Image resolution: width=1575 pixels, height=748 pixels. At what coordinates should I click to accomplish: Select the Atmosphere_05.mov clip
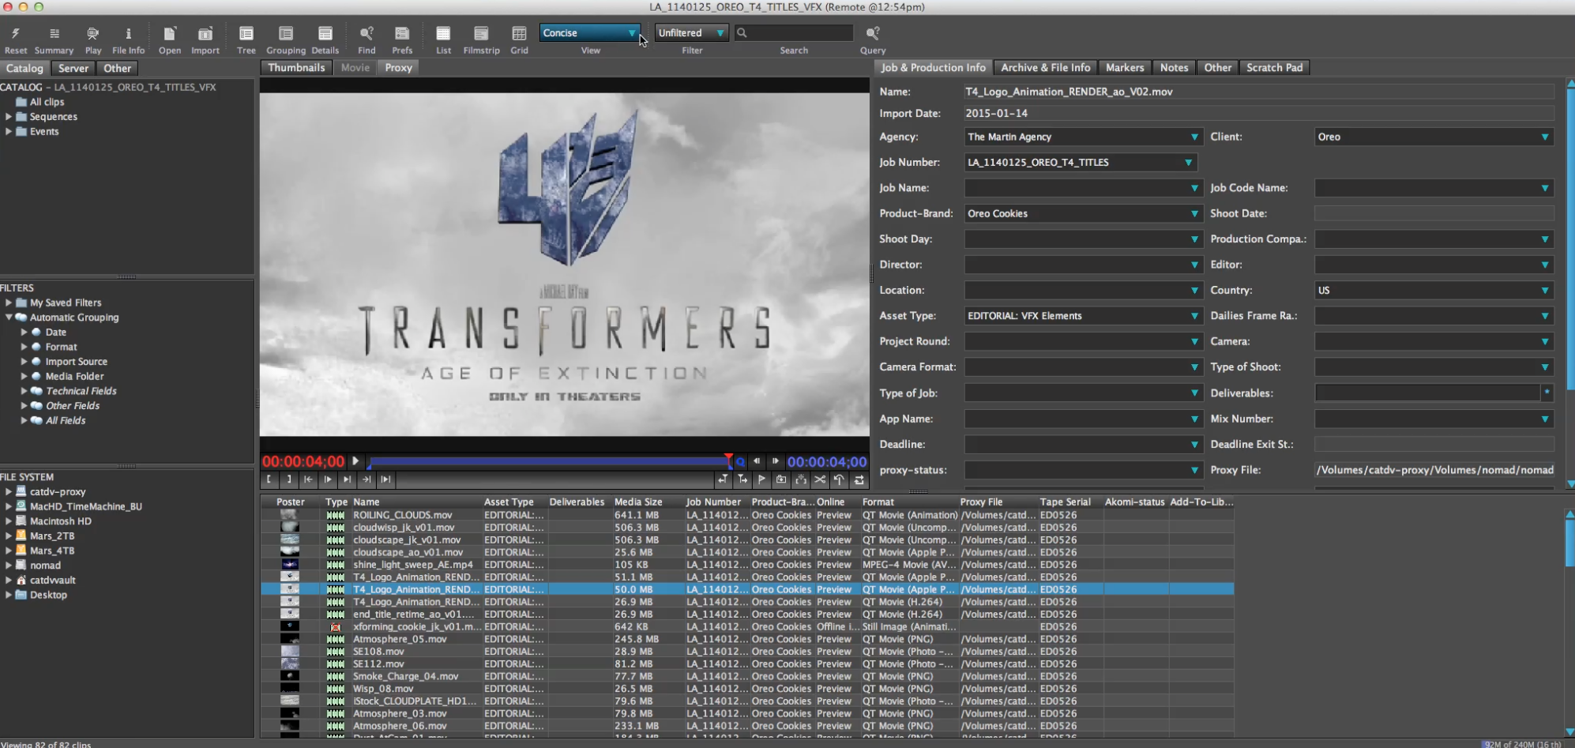(x=747, y=639)
